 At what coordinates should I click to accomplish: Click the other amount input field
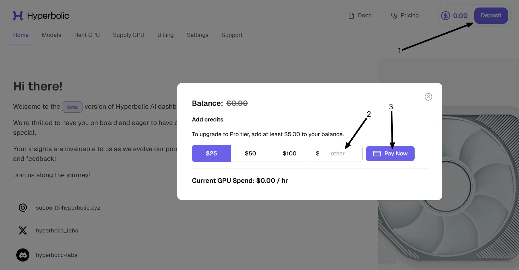point(336,153)
